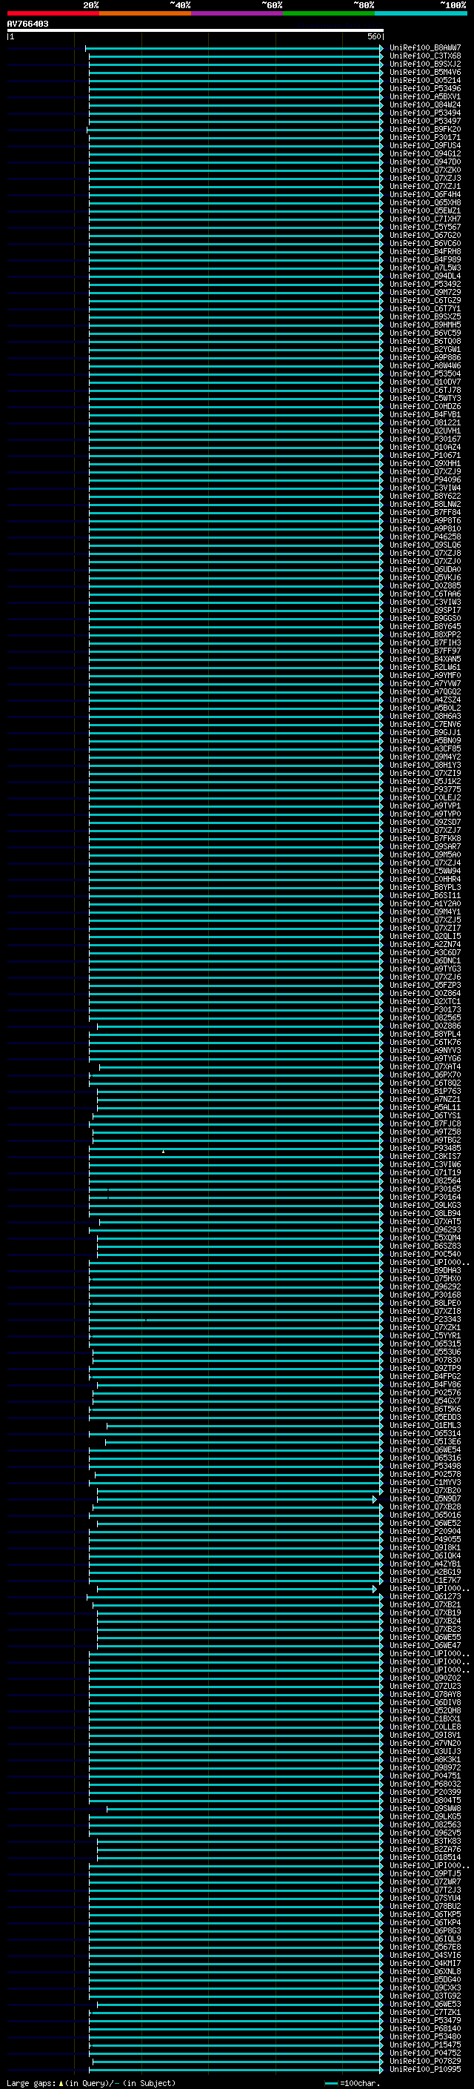The width and height of the screenshot is (474, 2089).
Task: Open hit UniRef100_B8AWW7
Action: click(425, 48)
